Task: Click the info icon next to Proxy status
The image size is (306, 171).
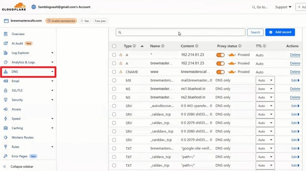Action: tap(240, 46)
